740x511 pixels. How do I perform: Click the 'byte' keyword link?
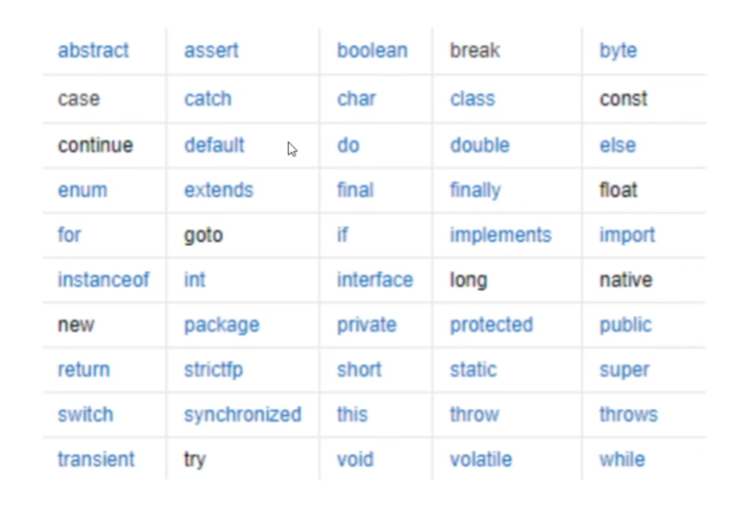point(618,51)
